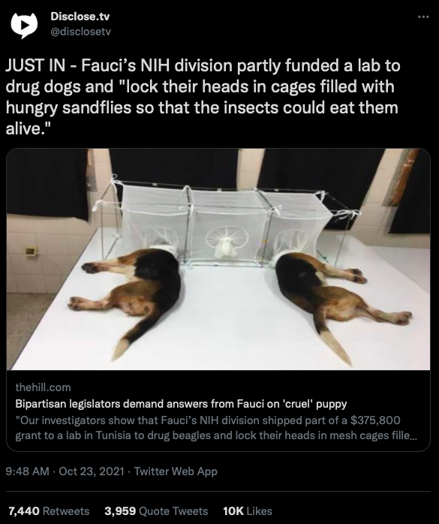The height and width of the screenshot is (524, 439).
Task: View the 10K Likes list
Action: click(x=248, y=511)
